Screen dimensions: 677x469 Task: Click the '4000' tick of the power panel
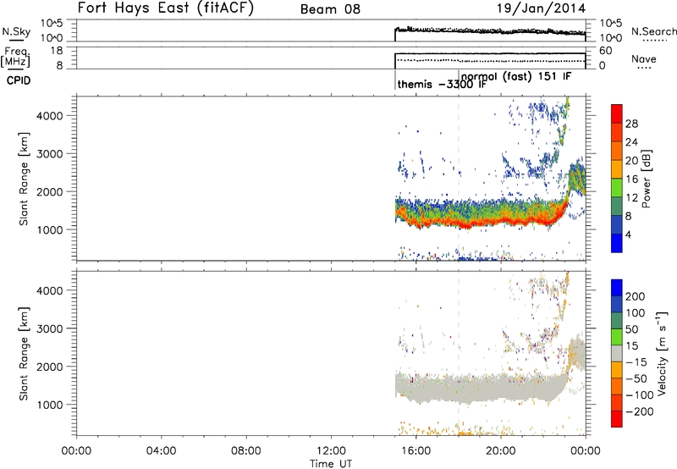[x=50, y=116]
